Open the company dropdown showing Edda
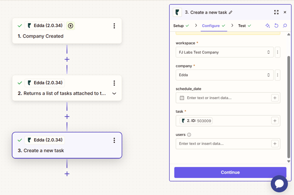 [x=224, y=75]
